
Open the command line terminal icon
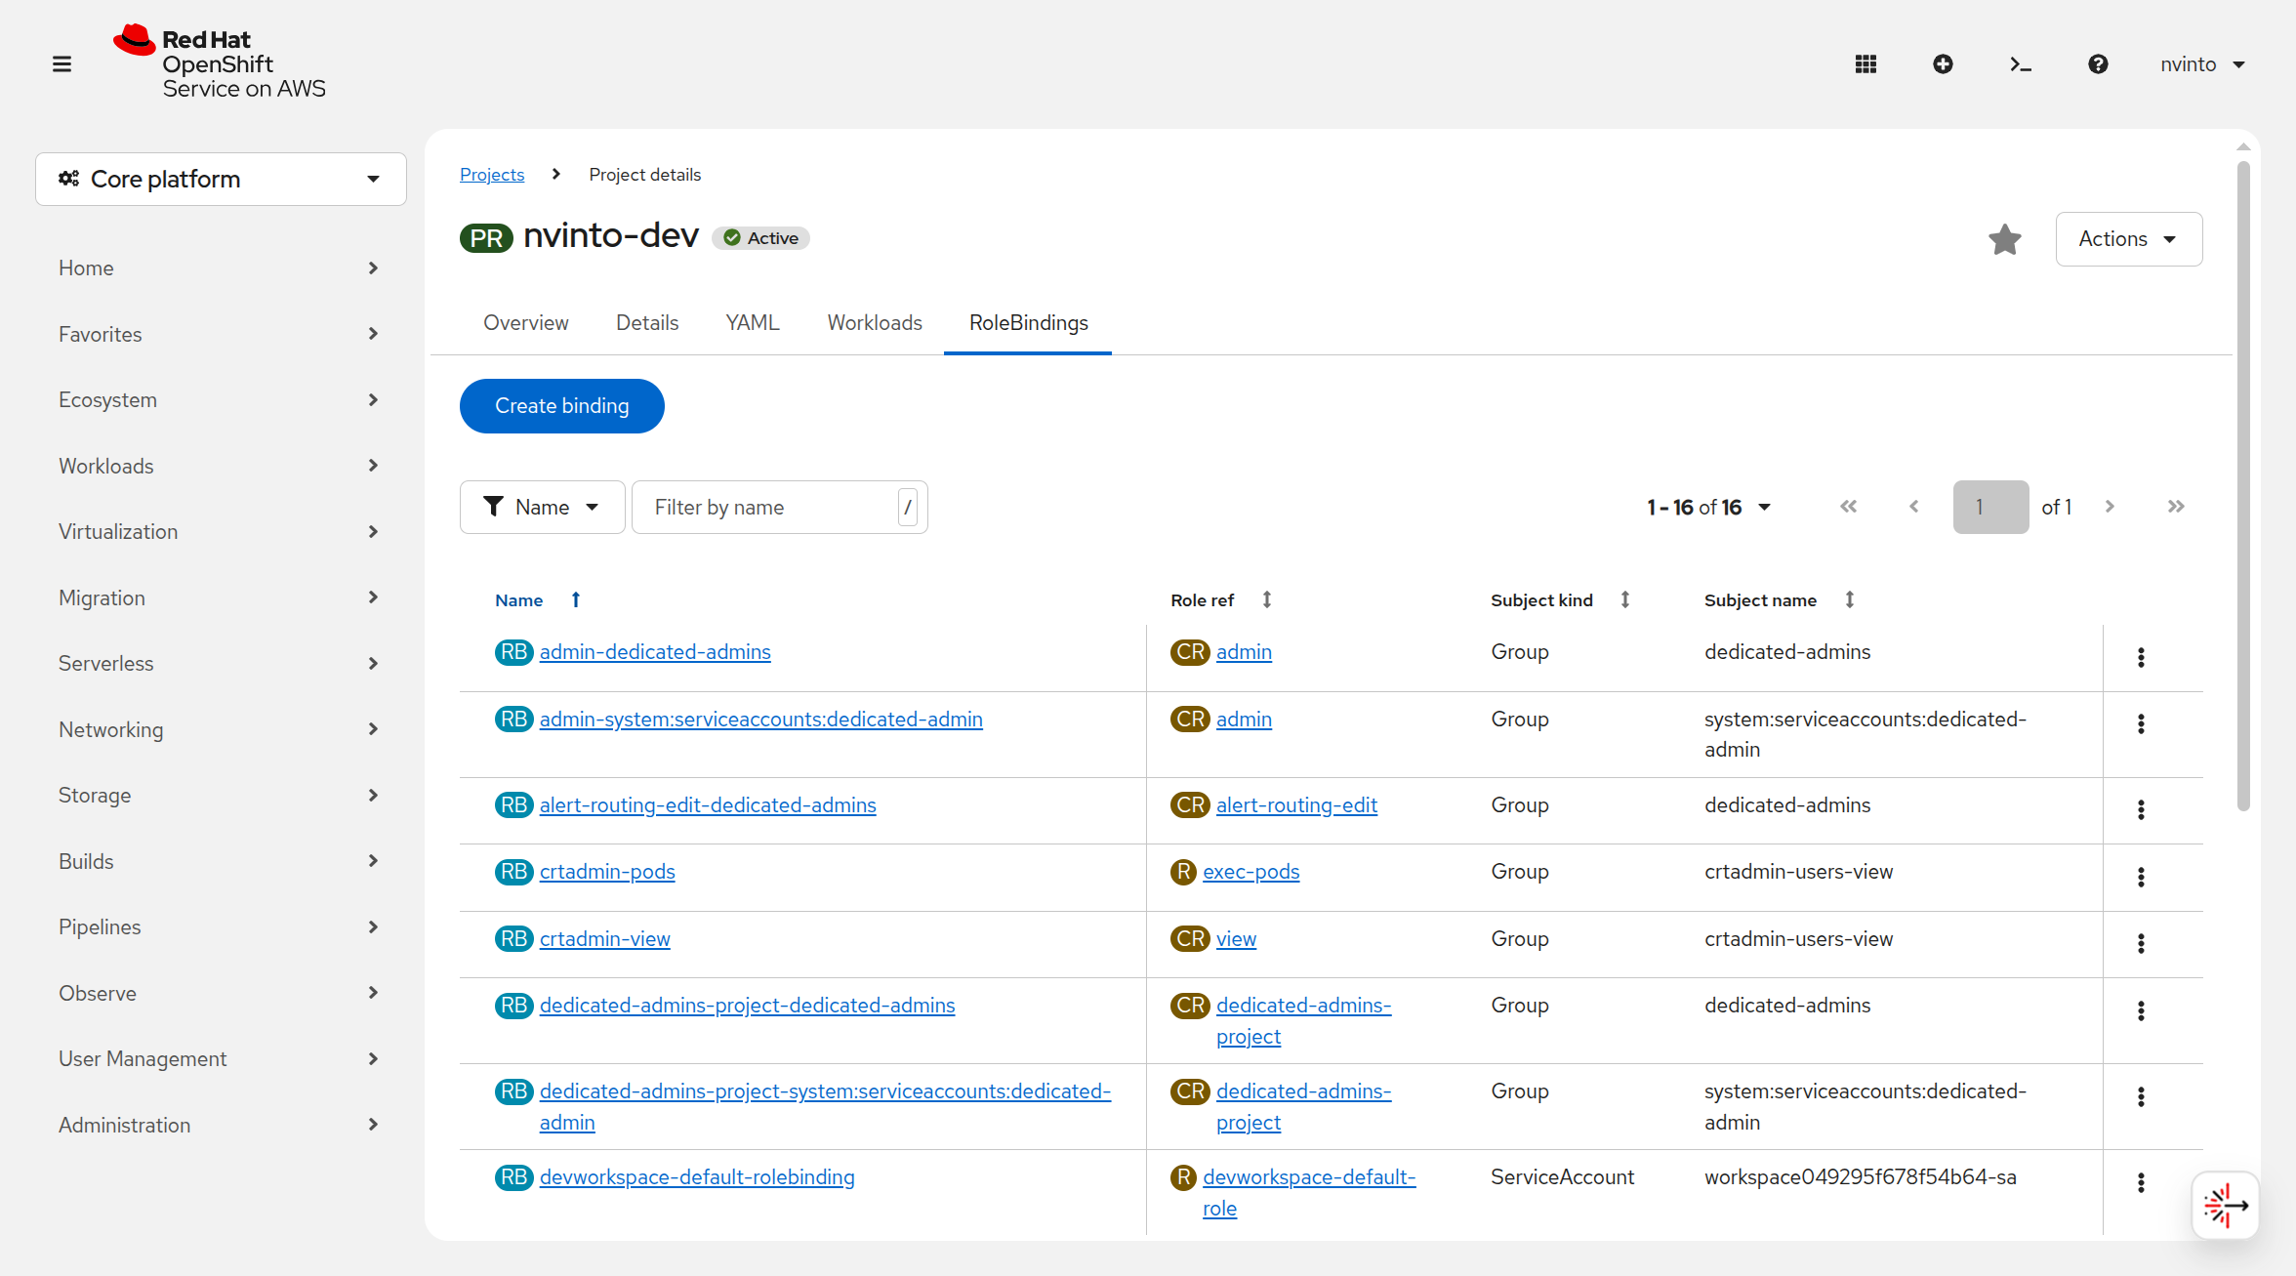click(x=2021, y=64)
